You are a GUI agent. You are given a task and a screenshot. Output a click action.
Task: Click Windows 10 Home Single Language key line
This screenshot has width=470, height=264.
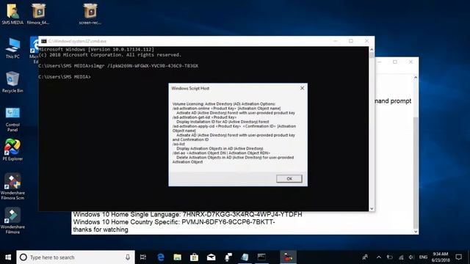click(188, 214)
